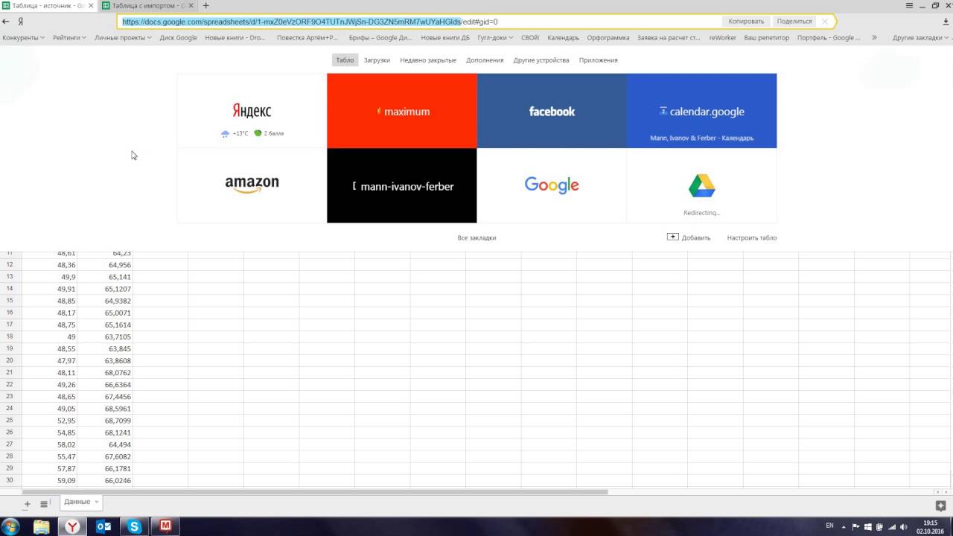The image size is (953, 536).
Task: Clear the address bar with the X icon
Action: pos(825,22)
